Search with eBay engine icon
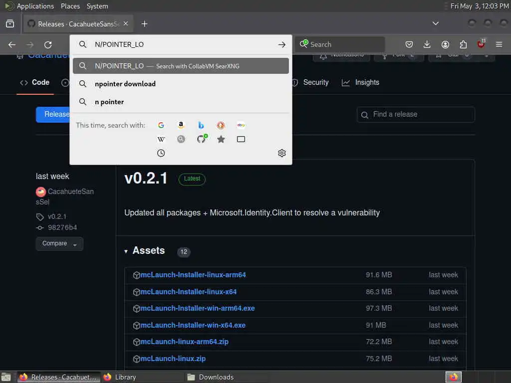Screen dimensions: 511x383 pos(241,125)
